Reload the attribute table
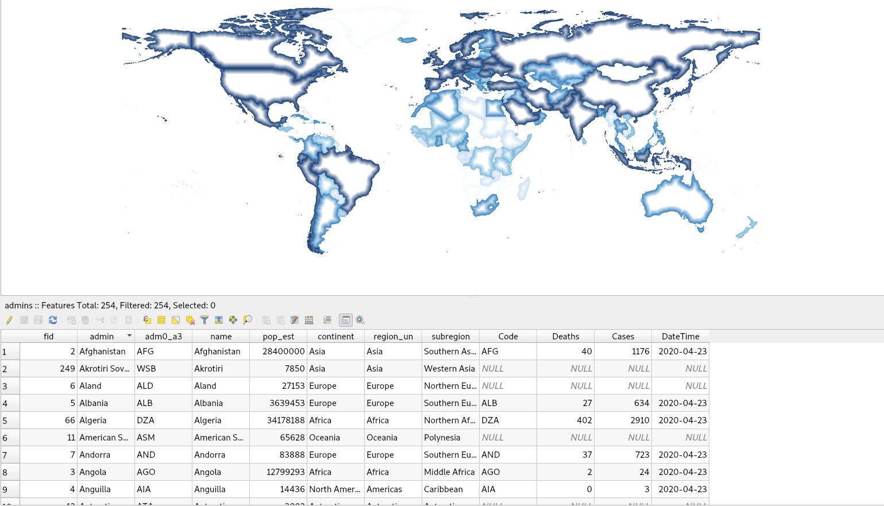The image size is (884, 506). point(53,320)
